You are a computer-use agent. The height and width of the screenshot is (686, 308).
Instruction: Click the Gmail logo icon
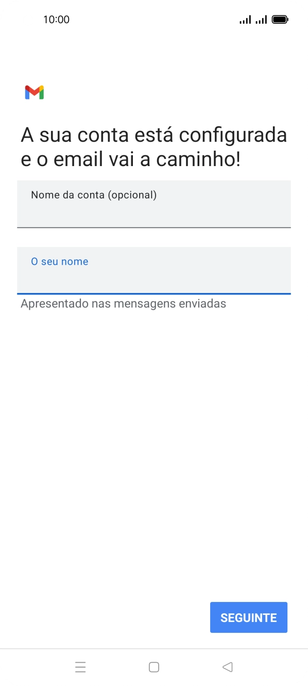point(34,92)
